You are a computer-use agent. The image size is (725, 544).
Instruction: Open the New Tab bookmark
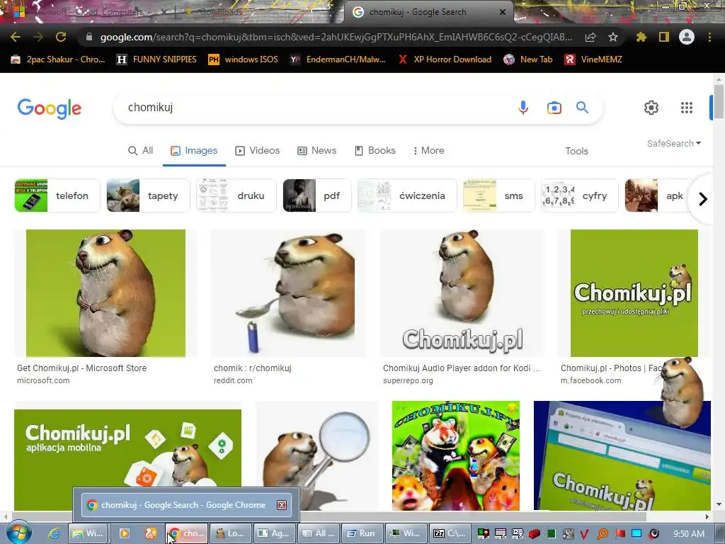528,59
